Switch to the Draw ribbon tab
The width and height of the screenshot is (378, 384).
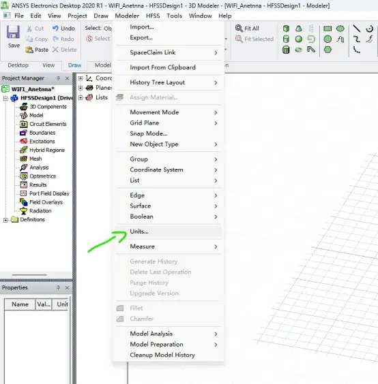click(x=74, y=65)
